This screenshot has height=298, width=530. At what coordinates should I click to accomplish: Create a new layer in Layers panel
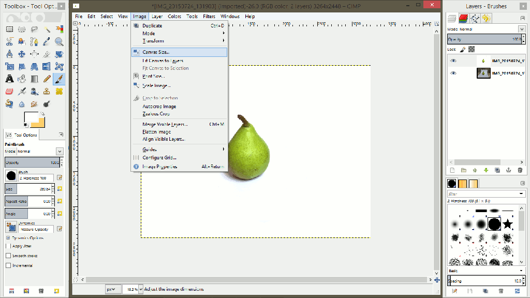pos(452,170)
